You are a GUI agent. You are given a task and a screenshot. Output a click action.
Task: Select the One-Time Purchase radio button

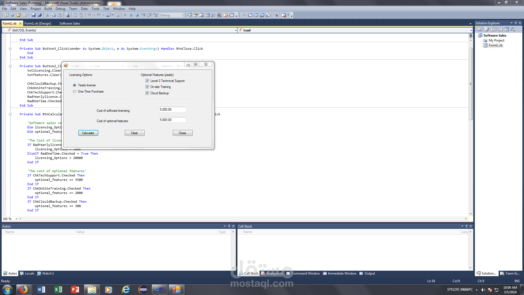[75, 92]
